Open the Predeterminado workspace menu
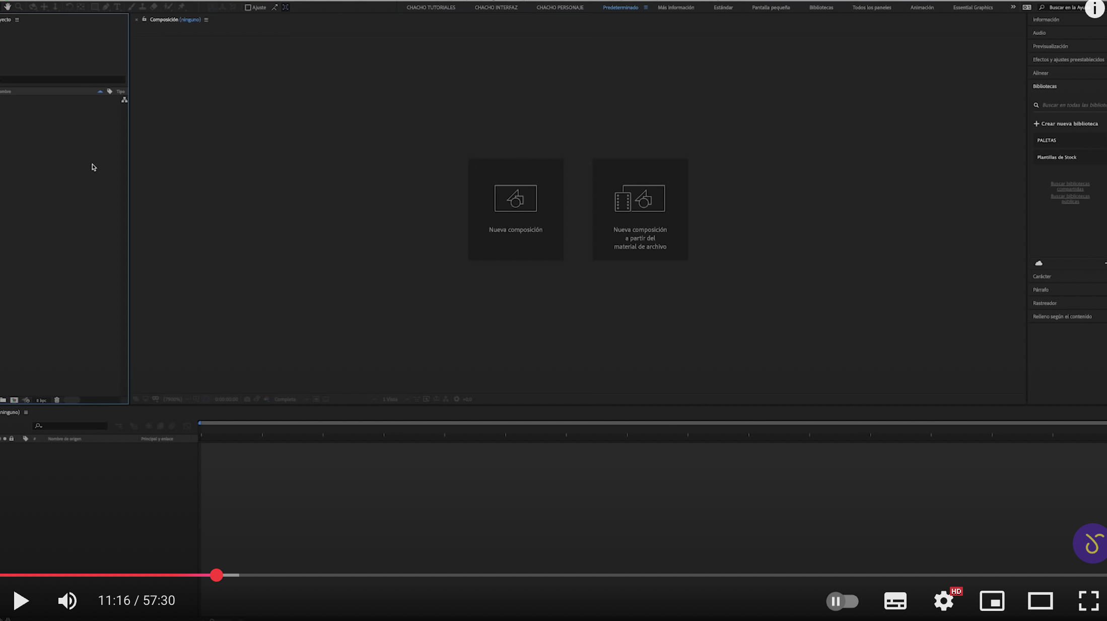The height and width of the screenshot is (621, 1107). (646, 7)
